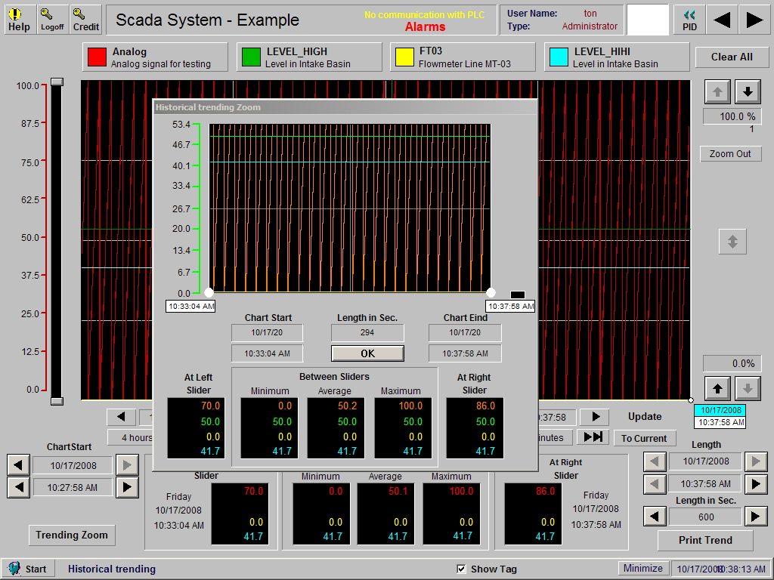Click the Clear All button
Image resolution: width=774 pixels, height=580 pixels.
[732, 57]
